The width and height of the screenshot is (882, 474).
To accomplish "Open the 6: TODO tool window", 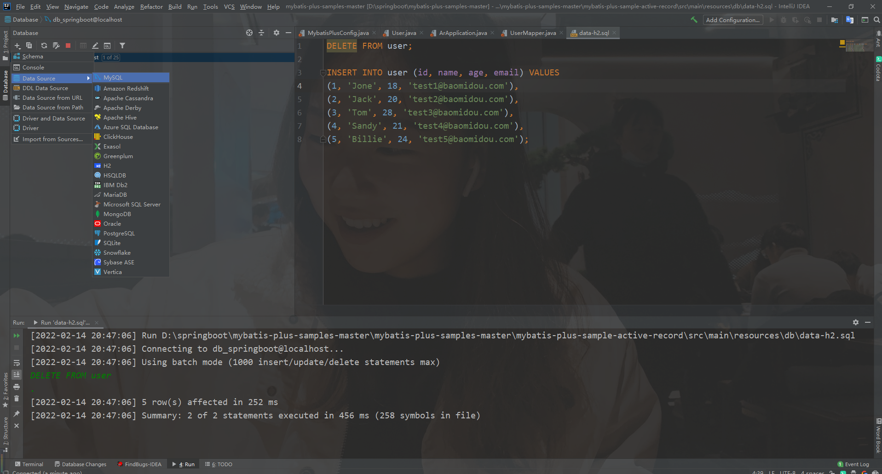I will [219, 464].
